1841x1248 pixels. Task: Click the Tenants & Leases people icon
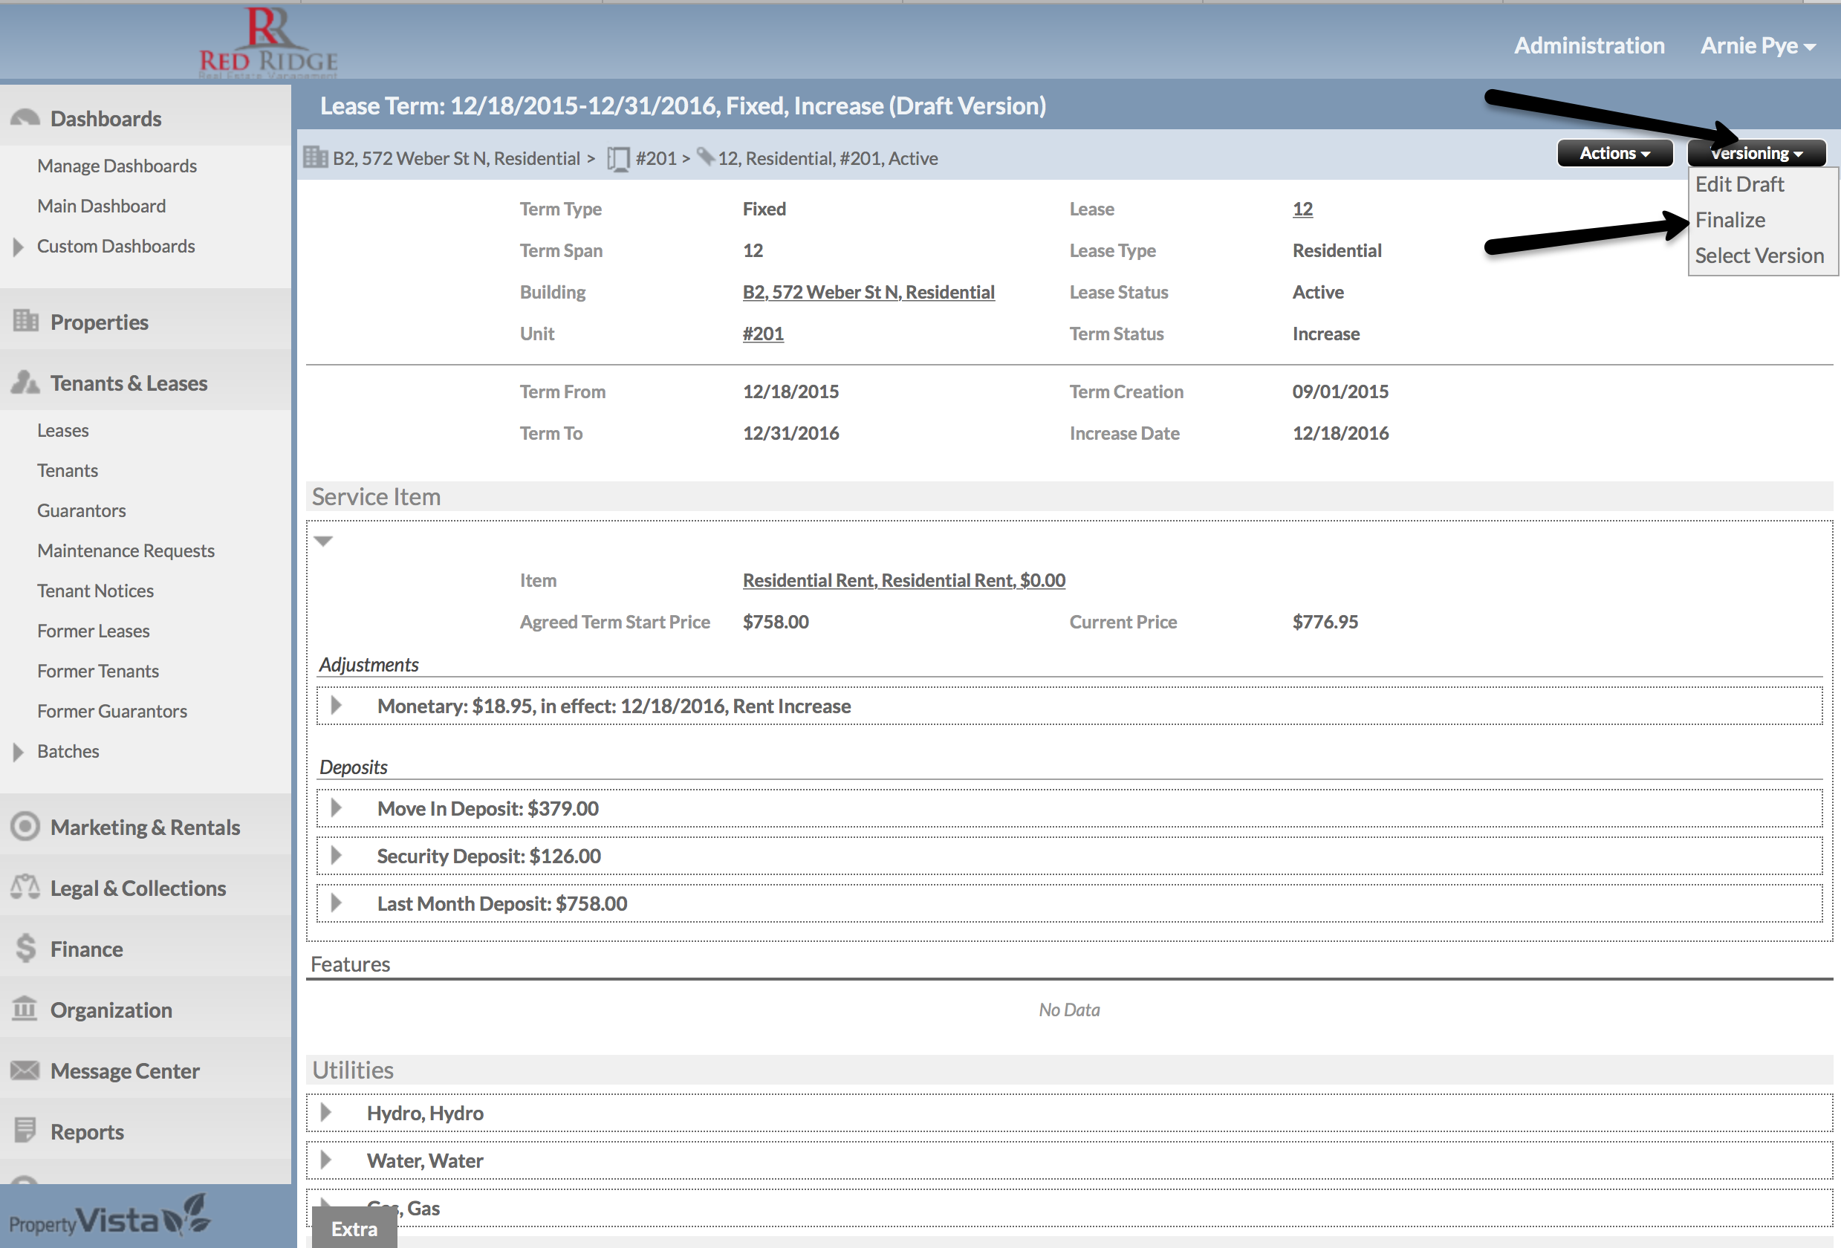coord(25,383)
